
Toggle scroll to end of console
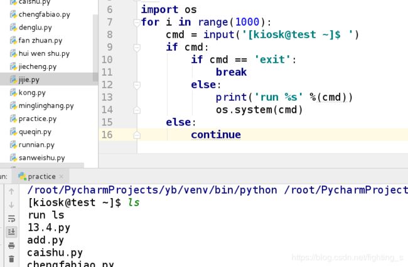[11, 231]
